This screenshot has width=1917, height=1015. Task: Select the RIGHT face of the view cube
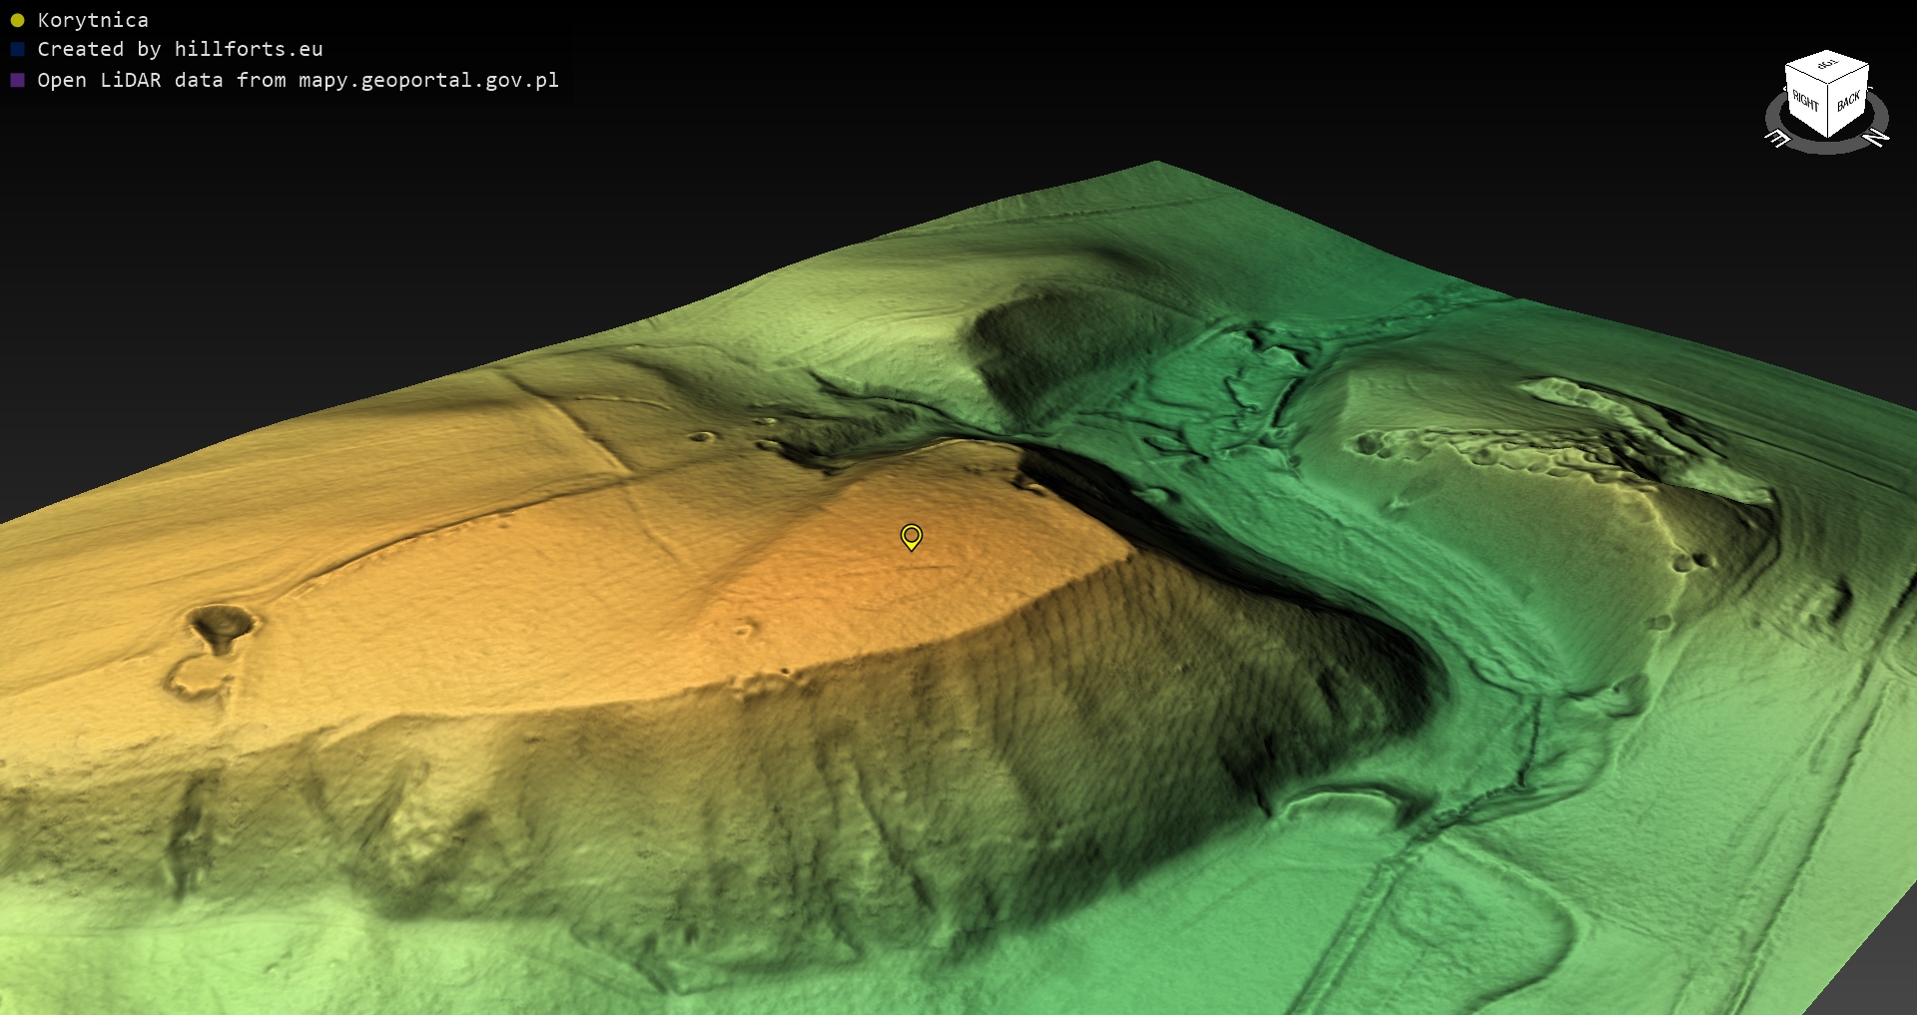pos(1805,101)
